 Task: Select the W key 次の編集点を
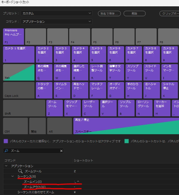coord(62,72)
